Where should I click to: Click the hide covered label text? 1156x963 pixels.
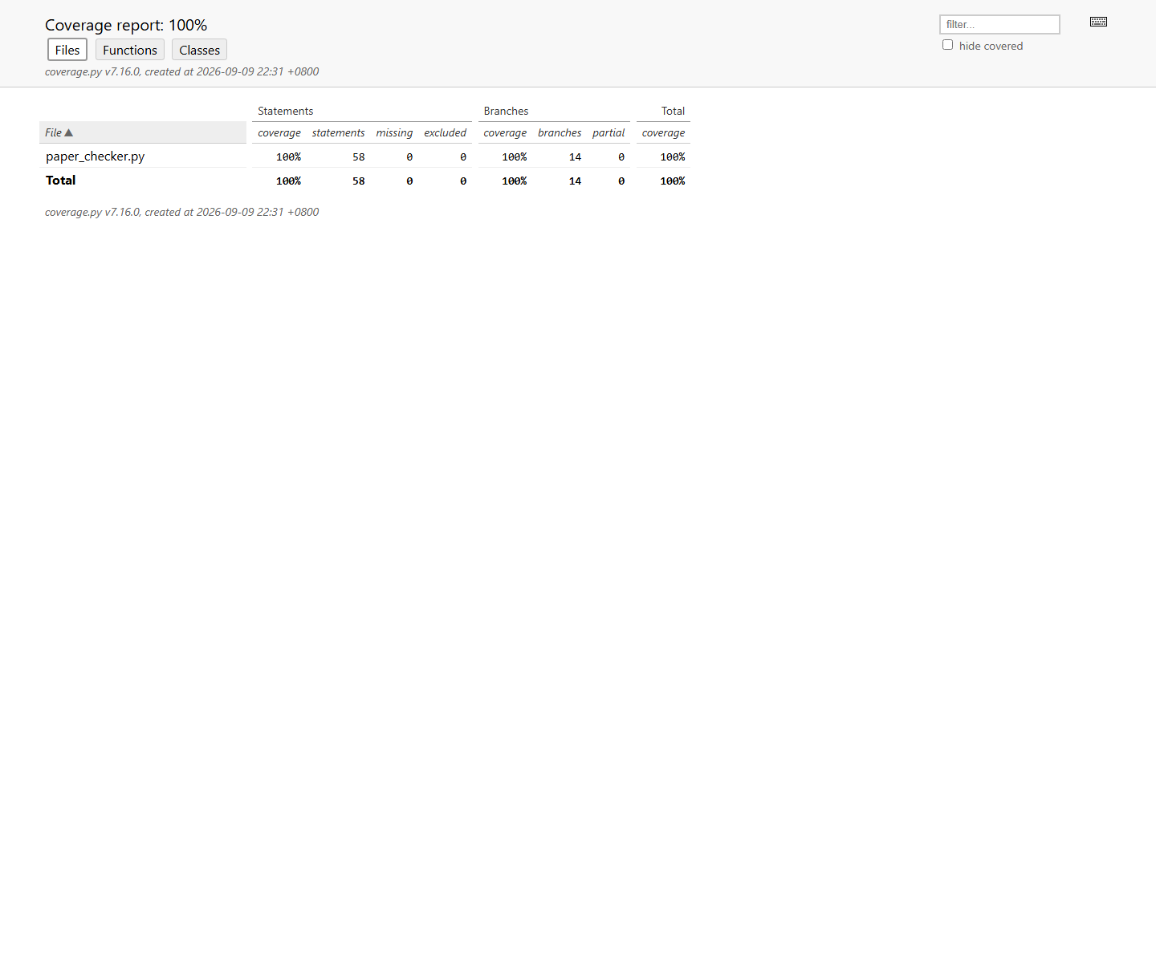tap(991, 46)
